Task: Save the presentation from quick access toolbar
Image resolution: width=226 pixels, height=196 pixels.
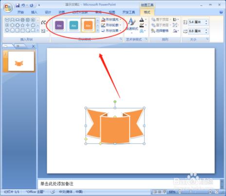Action: [17, 5]
